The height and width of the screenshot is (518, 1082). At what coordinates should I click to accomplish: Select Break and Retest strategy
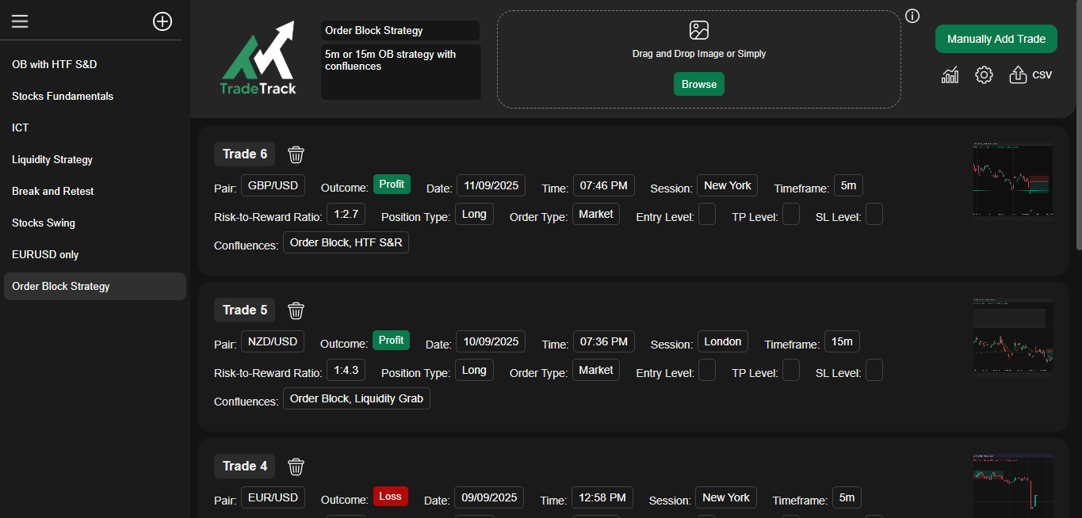(53, 191)
